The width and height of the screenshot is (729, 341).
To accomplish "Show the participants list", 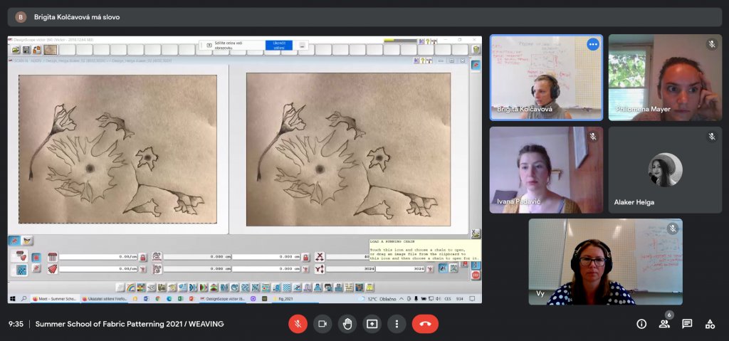I will click(664, 324).
